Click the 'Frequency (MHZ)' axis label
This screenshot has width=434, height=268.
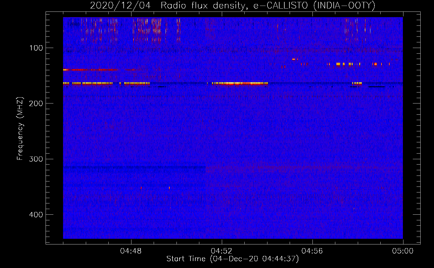[x=20, y=128]
